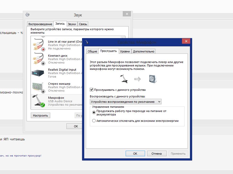This screenshot has width=233, height=174.
Task: Click the microphone graphic in the listen tab
Action: pos(124,79)
